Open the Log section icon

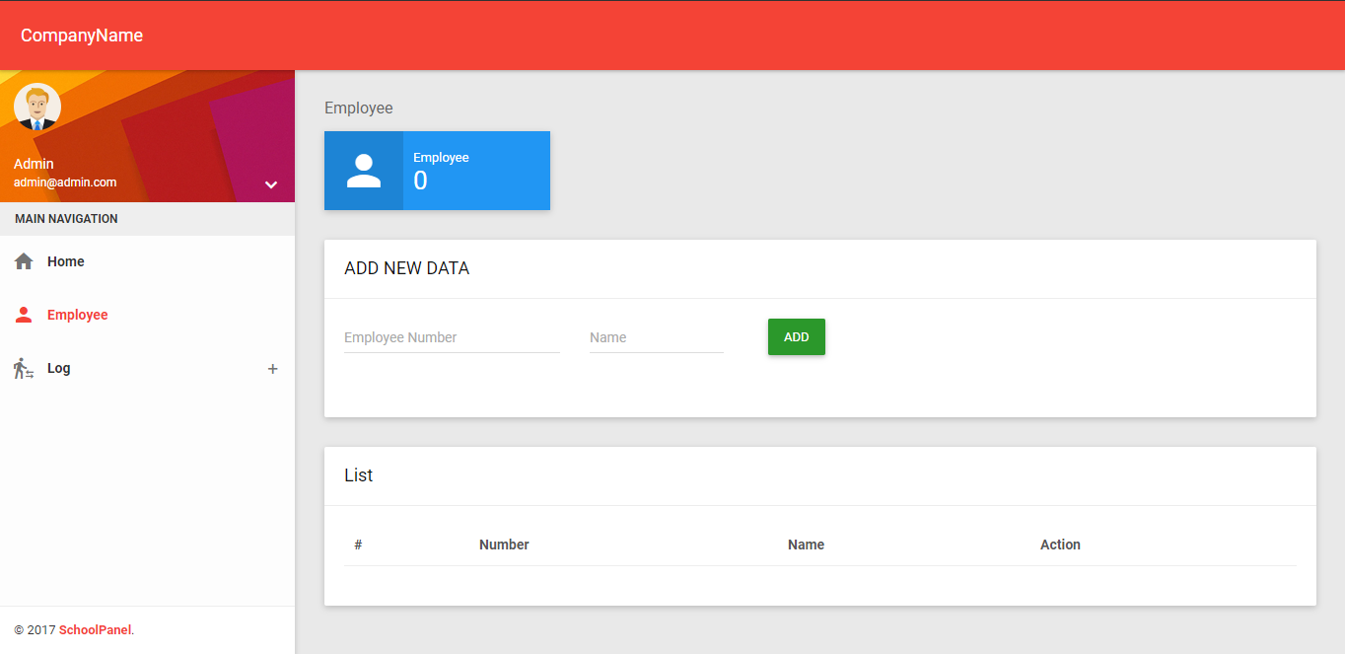tap(23, 367)
